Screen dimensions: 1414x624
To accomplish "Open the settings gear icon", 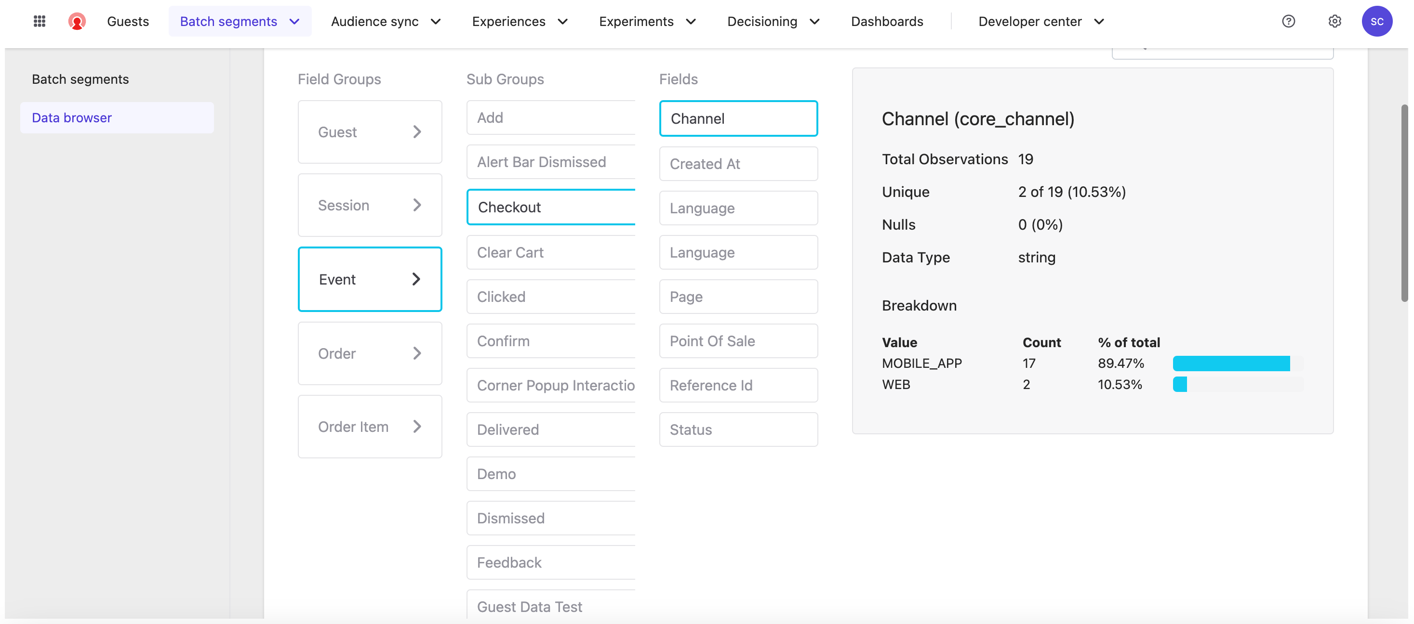I will pos(1334,21).
